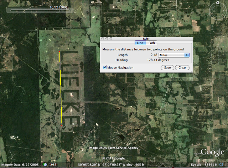Click the latitude 30°05'08.20" N readout
The height and width of the screenshot is (168, 228).
[x=89, y=165]
